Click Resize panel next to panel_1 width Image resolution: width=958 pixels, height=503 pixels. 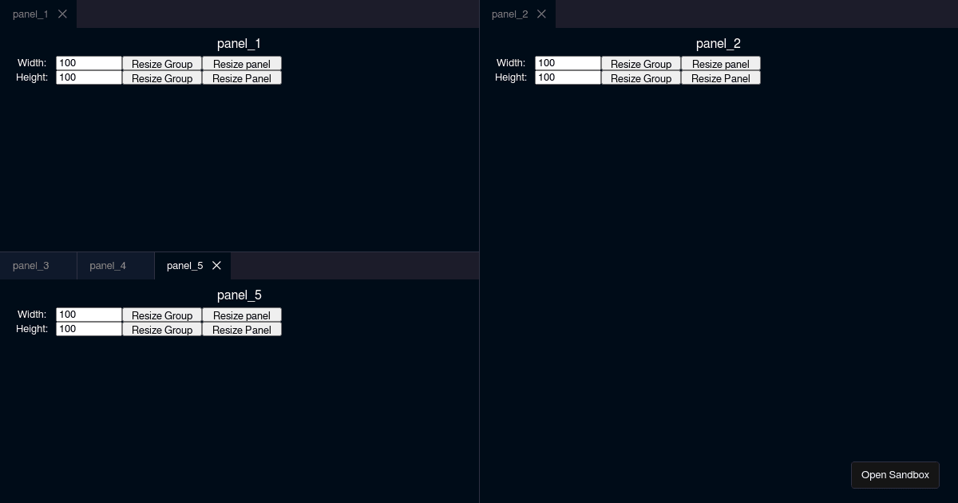(242, 64)
